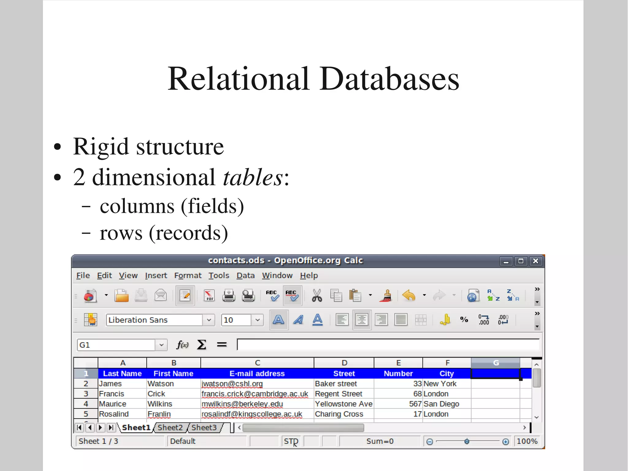Click the Merge Cells icon

pyautogui.click(x=420, y=320)
